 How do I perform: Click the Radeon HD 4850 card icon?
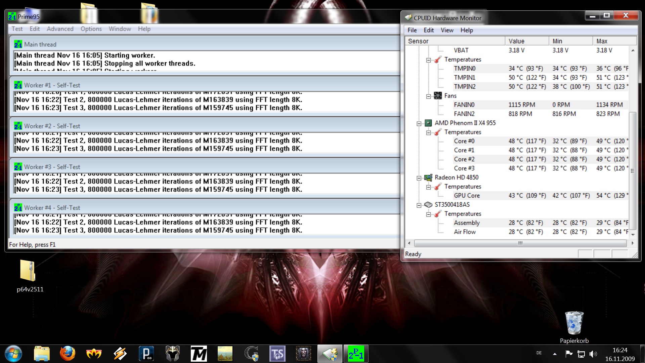(x=428, y=177)
